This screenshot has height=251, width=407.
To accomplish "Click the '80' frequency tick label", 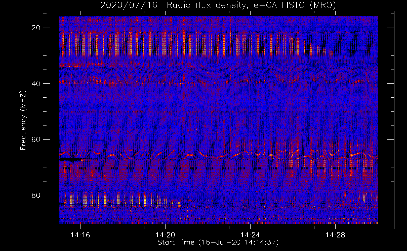I will [x=36, y=195].
